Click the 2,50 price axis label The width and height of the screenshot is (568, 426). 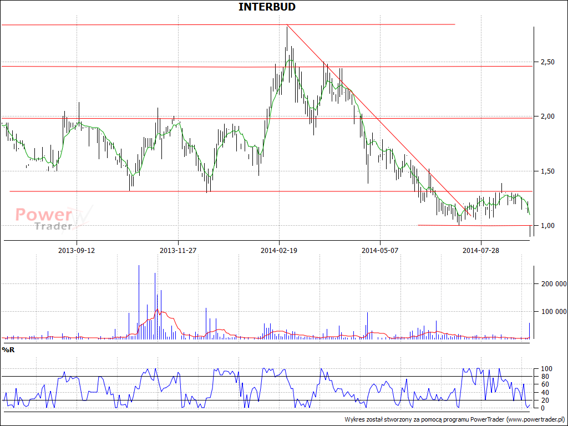(547, 62)
